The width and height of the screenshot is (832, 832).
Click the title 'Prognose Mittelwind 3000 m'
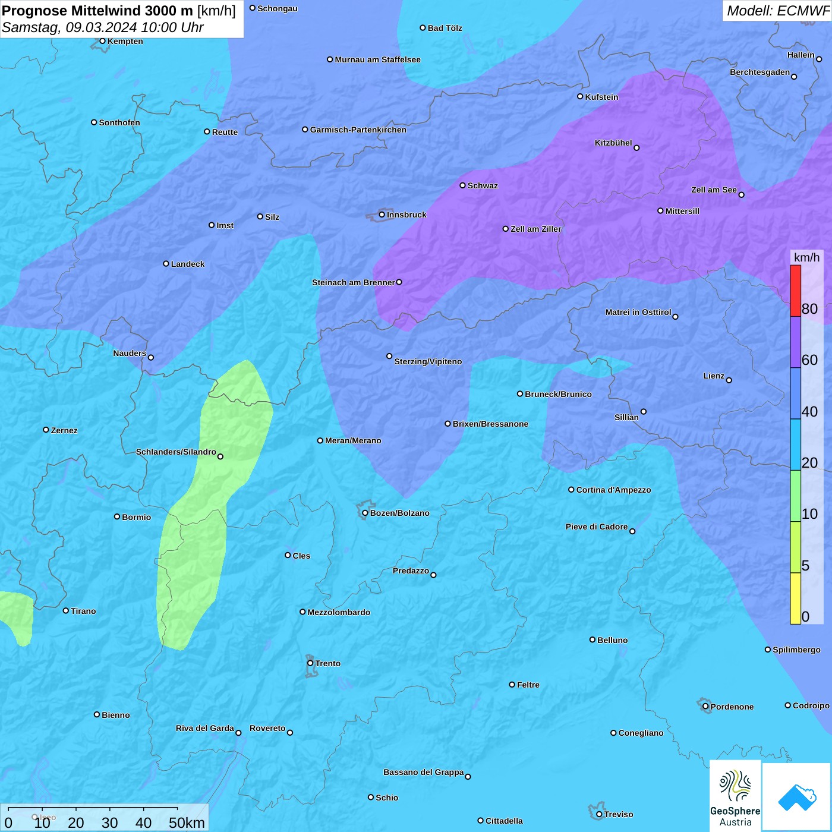pyautogui.click(x=97, y=11)
